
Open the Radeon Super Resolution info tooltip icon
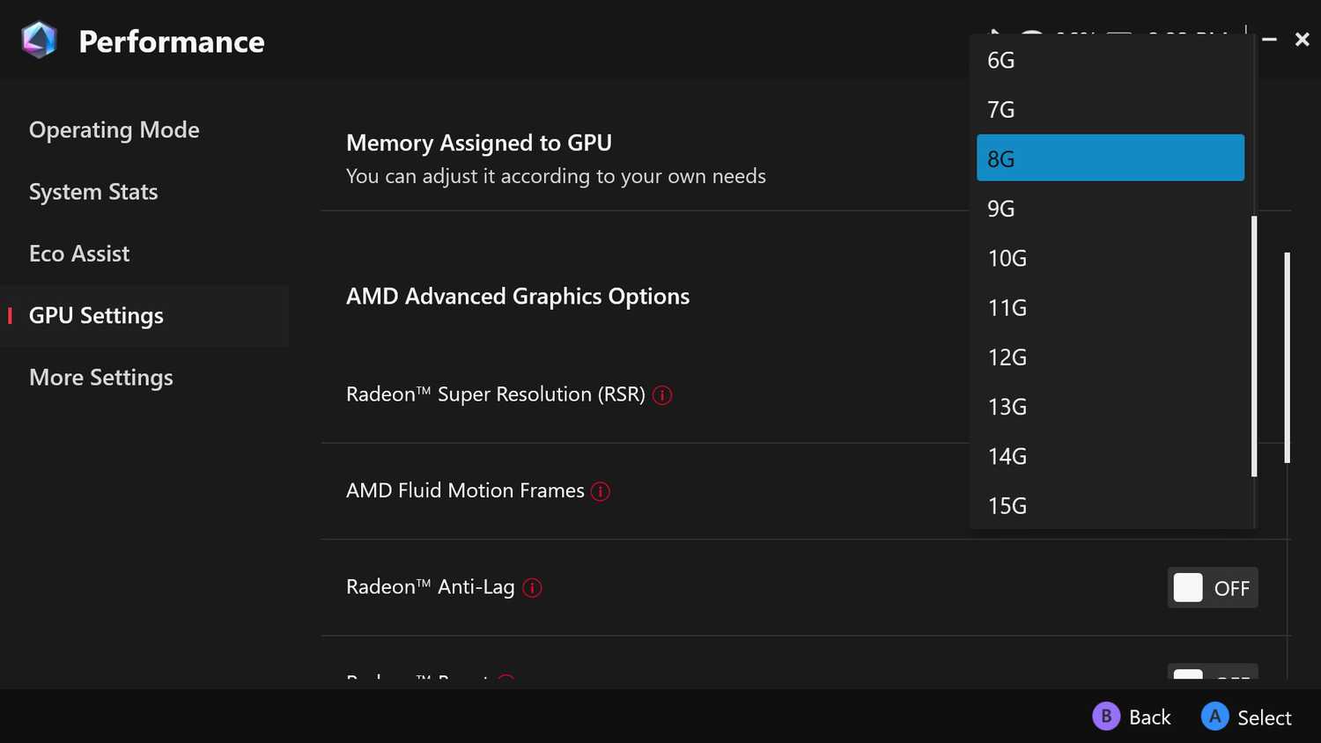tap(661, 395)
